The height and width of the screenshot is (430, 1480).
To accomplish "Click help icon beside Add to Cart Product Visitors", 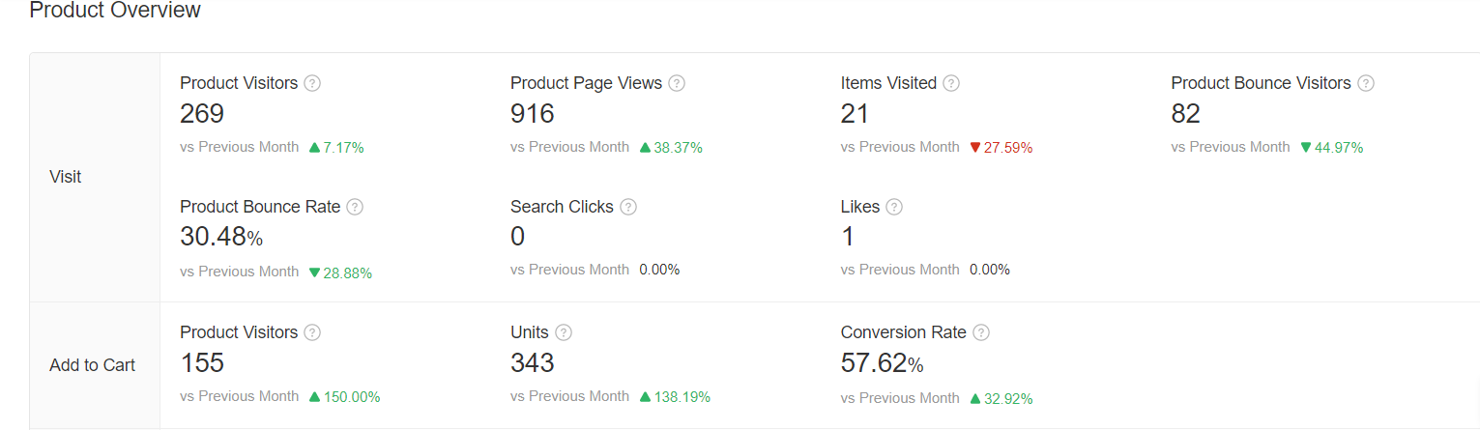I will pyautogui.click(x=312, y=332).
